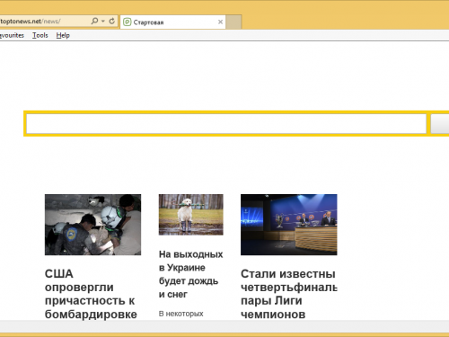Click the search button beside the search box
Image resolution: width=449 pixels, height=337 pixels.
pyautogui.click(x=440, y=123)
